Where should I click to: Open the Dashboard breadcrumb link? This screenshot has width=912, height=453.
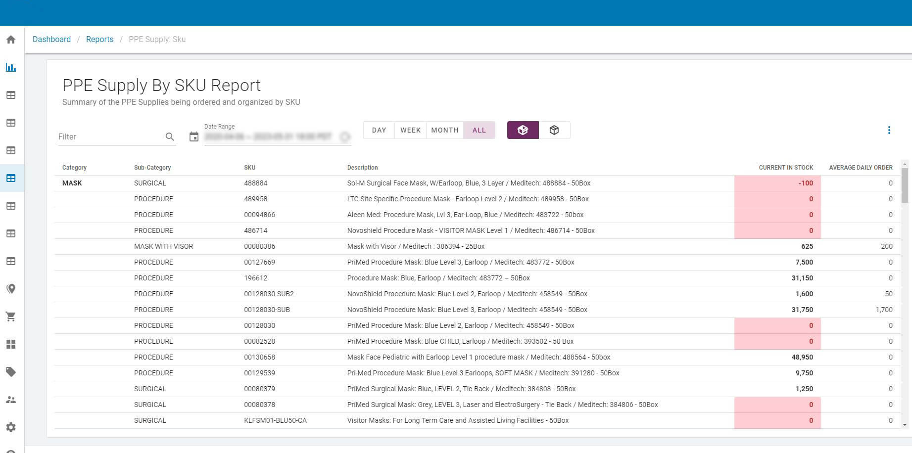click(51, 39)
